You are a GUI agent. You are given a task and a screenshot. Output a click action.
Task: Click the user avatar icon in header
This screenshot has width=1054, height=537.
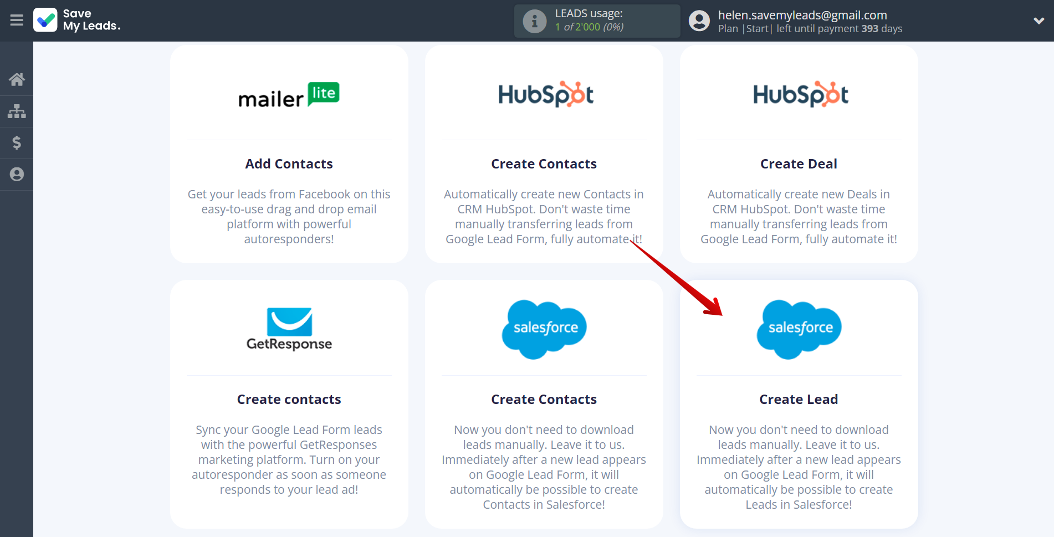click(699, 21)
